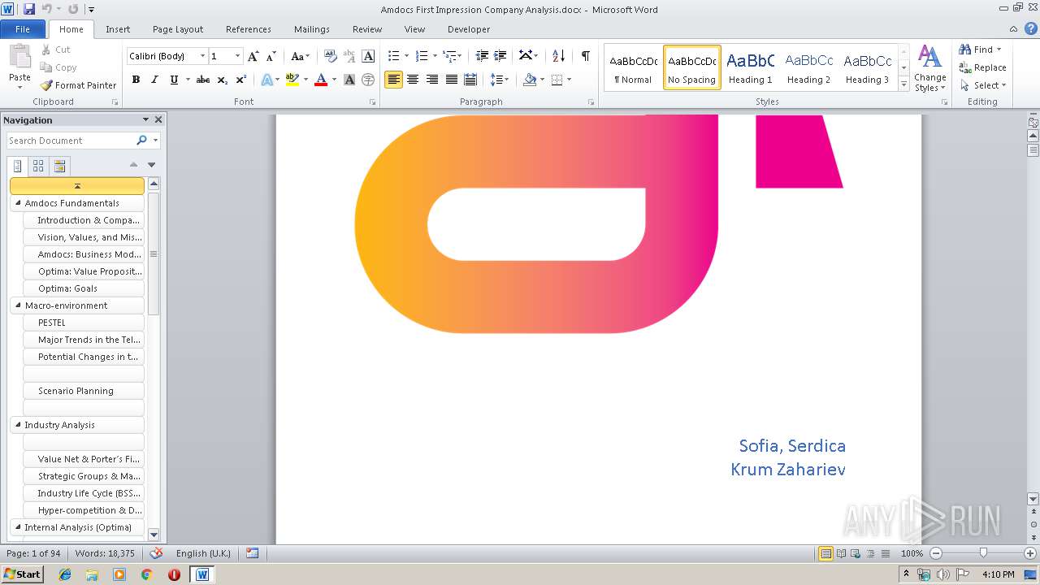The height and width of the screenshot is (585, 1040).
Task: Save the document from quick access toolbar
Action: click(x=29, y=9)
